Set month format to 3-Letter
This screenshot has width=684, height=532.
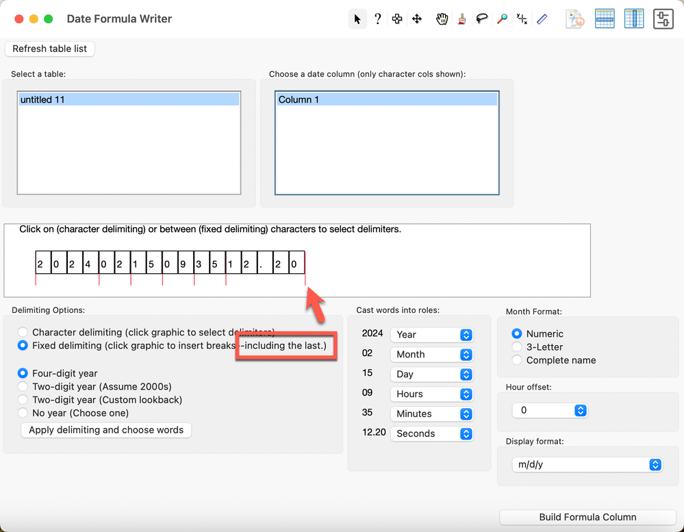(516, 346)
